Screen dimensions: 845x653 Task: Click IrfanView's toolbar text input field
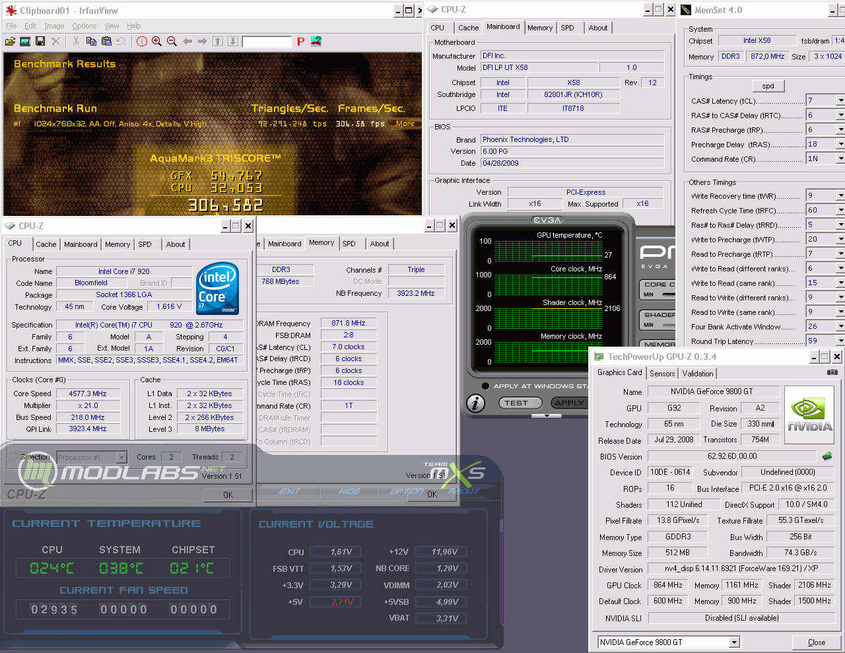(267, 42)
